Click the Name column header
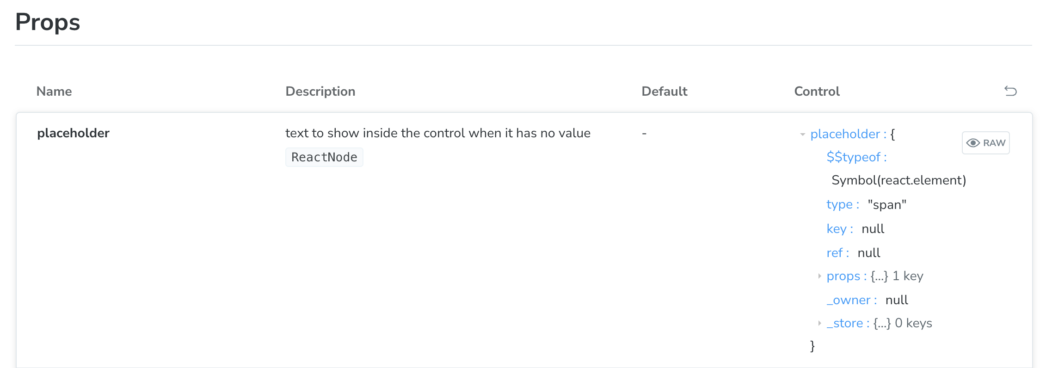This screenshot has width=1046, height=368. coord(54,91)
